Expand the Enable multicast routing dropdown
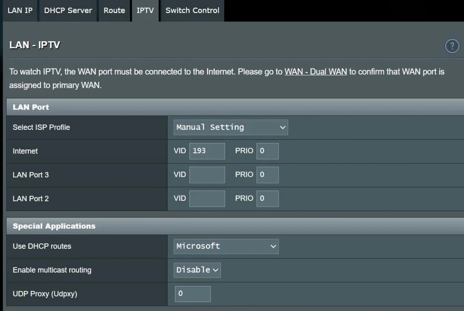 pos(197,270)
